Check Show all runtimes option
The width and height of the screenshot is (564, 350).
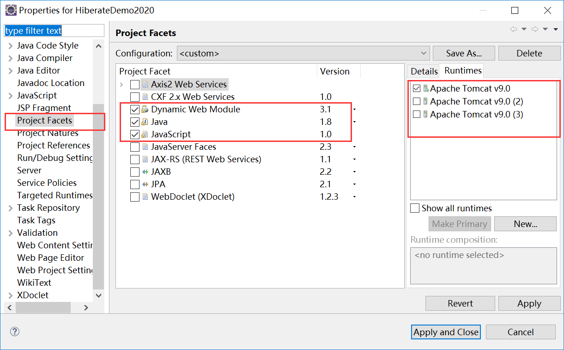coord(415,208)
